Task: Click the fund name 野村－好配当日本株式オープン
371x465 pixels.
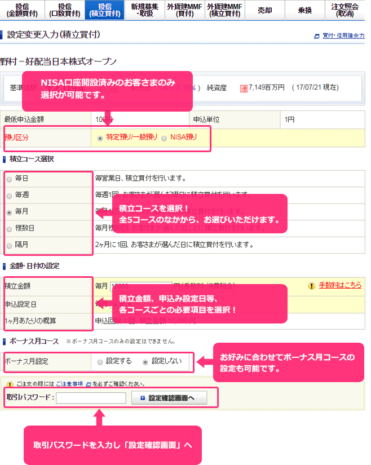Action: click(58, 61)
